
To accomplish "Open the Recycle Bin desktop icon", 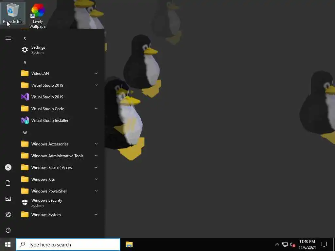I will pyautogui.click(x=13, y=13).
